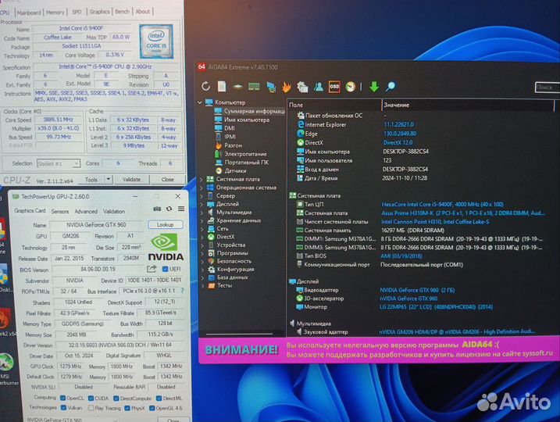This screenshot has height=422, width=560.
Task: Open the CPU-Z Tools dropdown arrow
Action: coord(109,179)
